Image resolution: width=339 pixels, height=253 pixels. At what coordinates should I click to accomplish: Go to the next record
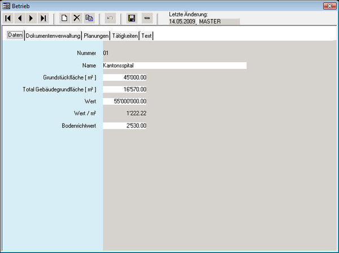coord(31,18)
